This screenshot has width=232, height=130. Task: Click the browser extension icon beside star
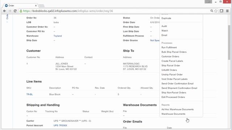[221, 11]
